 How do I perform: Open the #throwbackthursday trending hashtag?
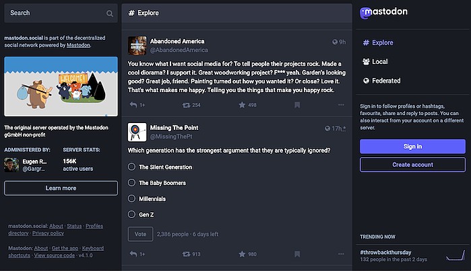386,251
